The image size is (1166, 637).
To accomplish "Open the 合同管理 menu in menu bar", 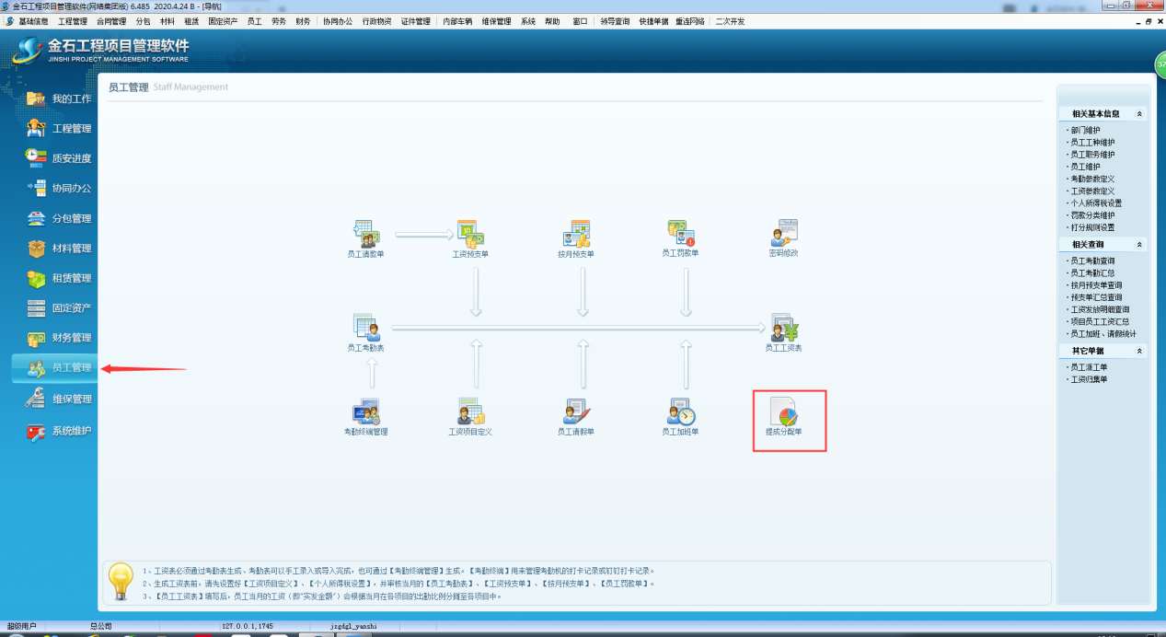I will click(x=111, y=21).
